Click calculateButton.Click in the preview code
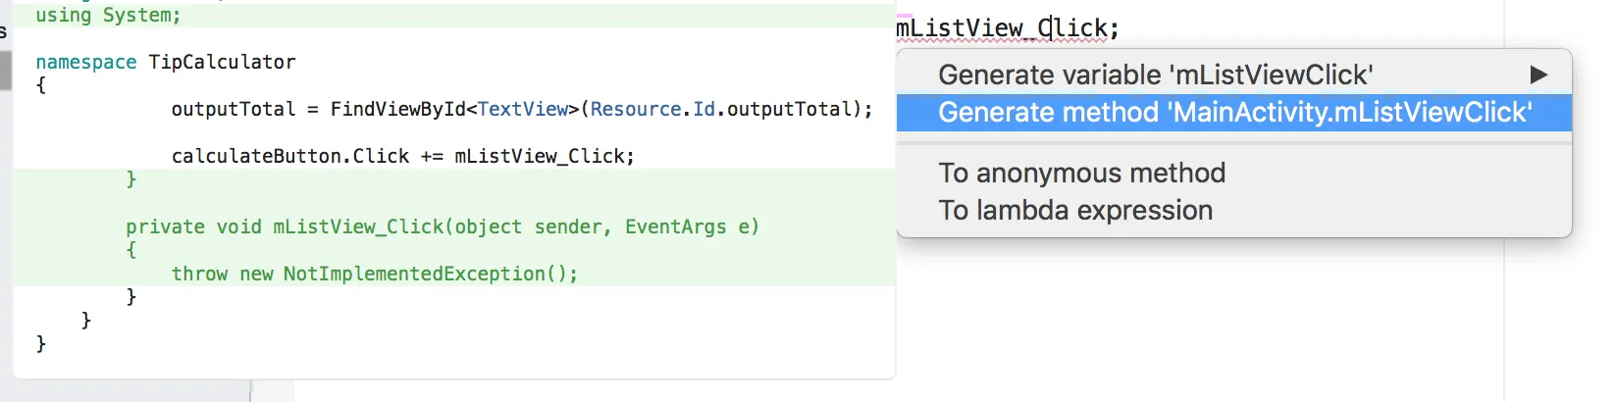Screen dimensions: 1617x402 point(289,156)
